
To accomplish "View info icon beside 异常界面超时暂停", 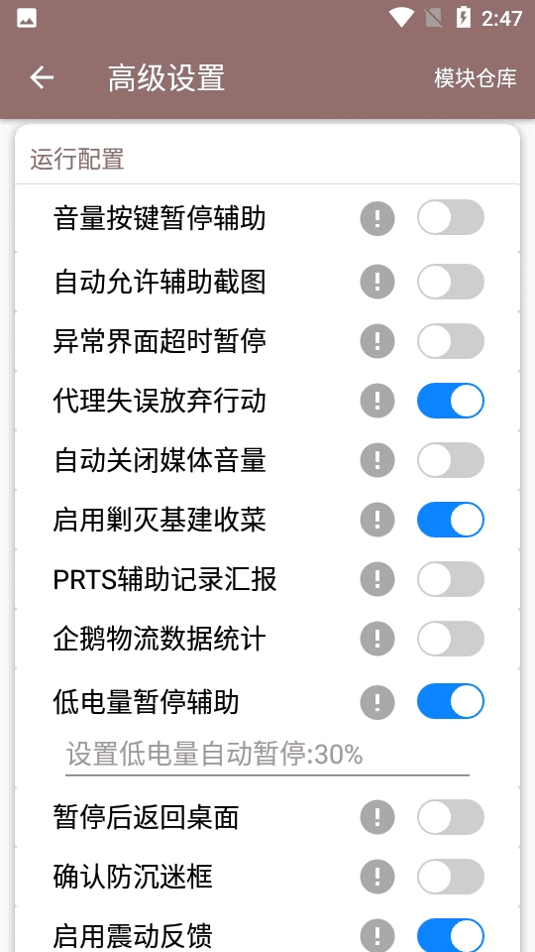I will (377, 340).
